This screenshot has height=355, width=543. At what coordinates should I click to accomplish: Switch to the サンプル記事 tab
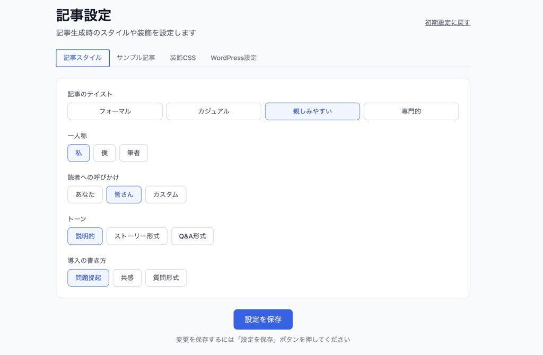click(x=135, y=58)
